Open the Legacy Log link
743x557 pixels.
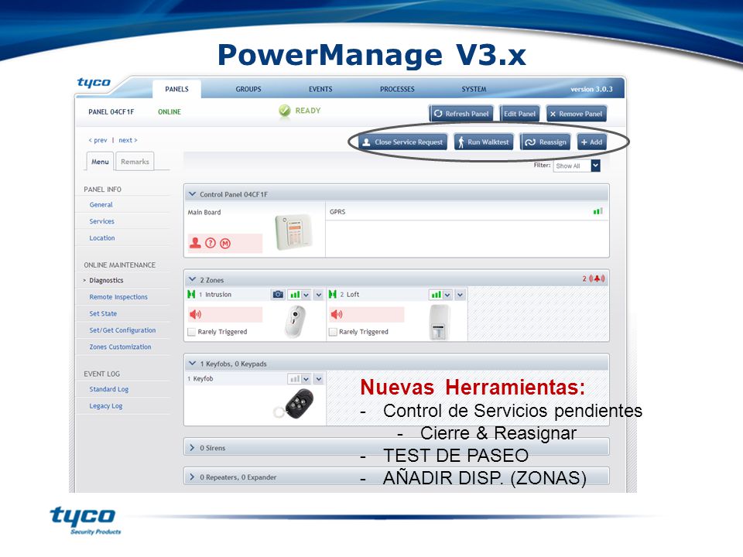click(106, 406)
